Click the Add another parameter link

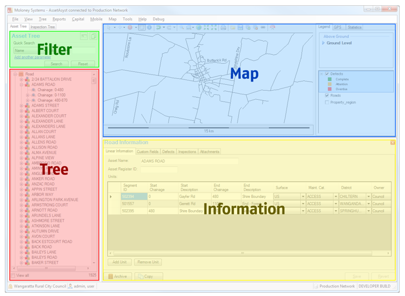[33, 57]
